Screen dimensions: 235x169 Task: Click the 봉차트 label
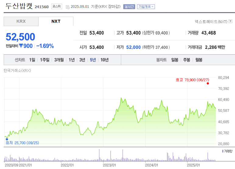161,60
